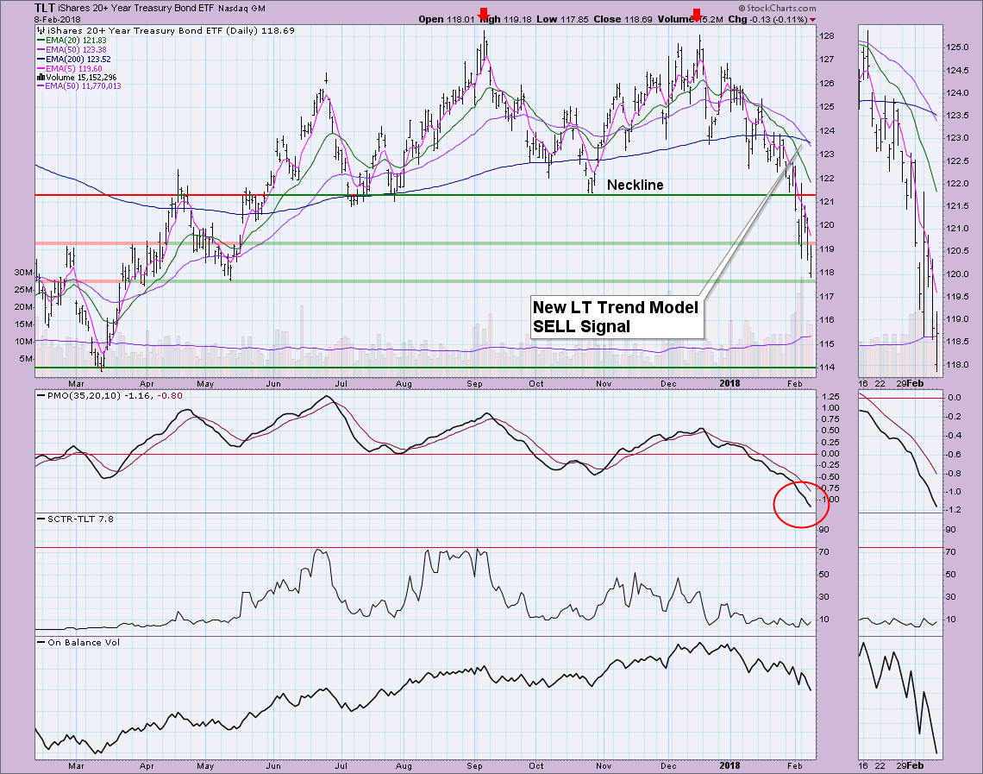Click the 'Close 118.69' header value
The height and width of the screenshot is (774, 983).
(623, 20)
